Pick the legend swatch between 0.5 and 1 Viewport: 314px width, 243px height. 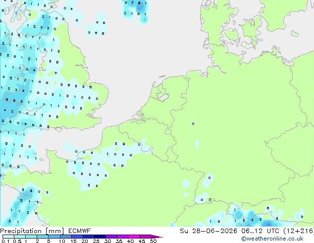20,237
